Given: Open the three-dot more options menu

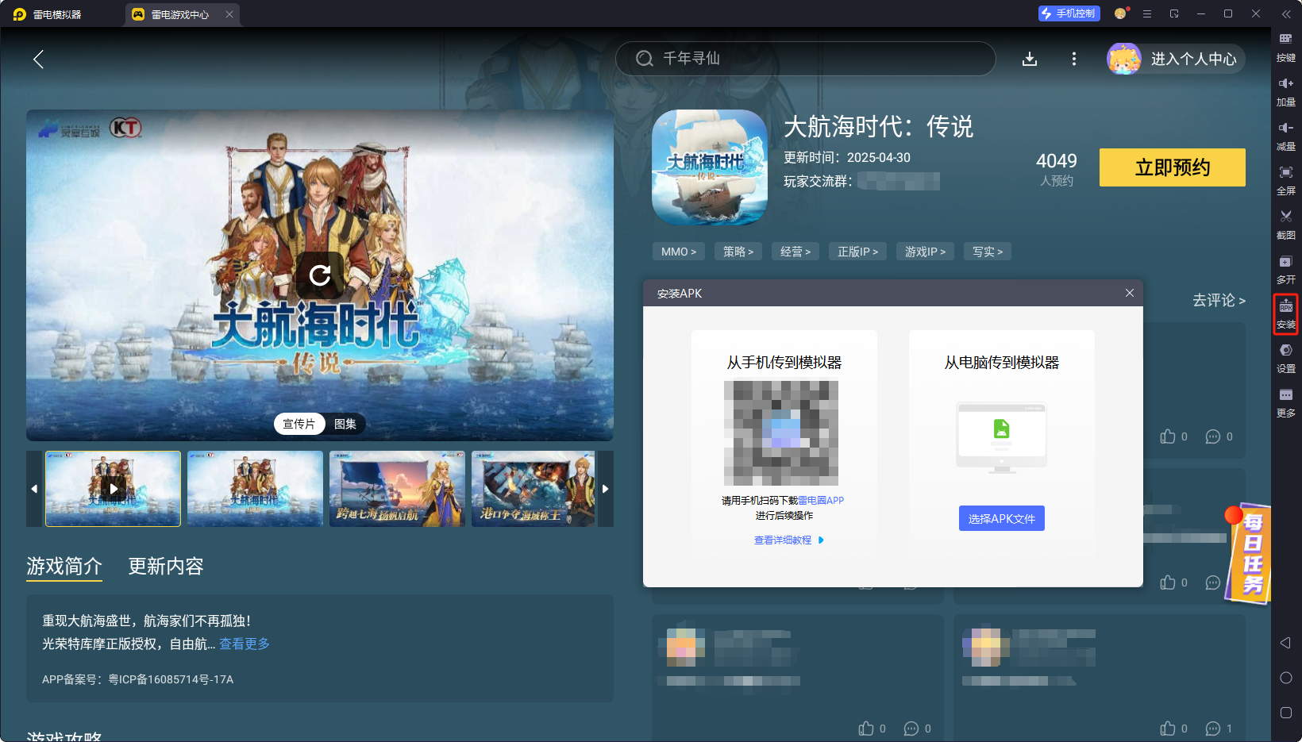Looking at the screenshot, I should coord(1074,59).
